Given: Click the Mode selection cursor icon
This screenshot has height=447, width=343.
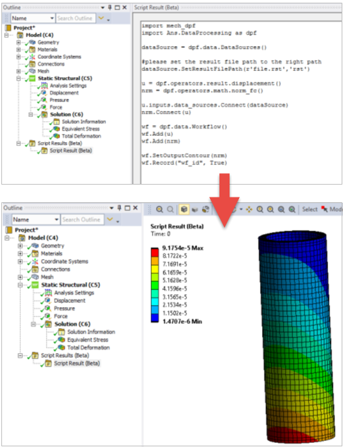Looking at the screenshot, I should click(x=324, y=209).
